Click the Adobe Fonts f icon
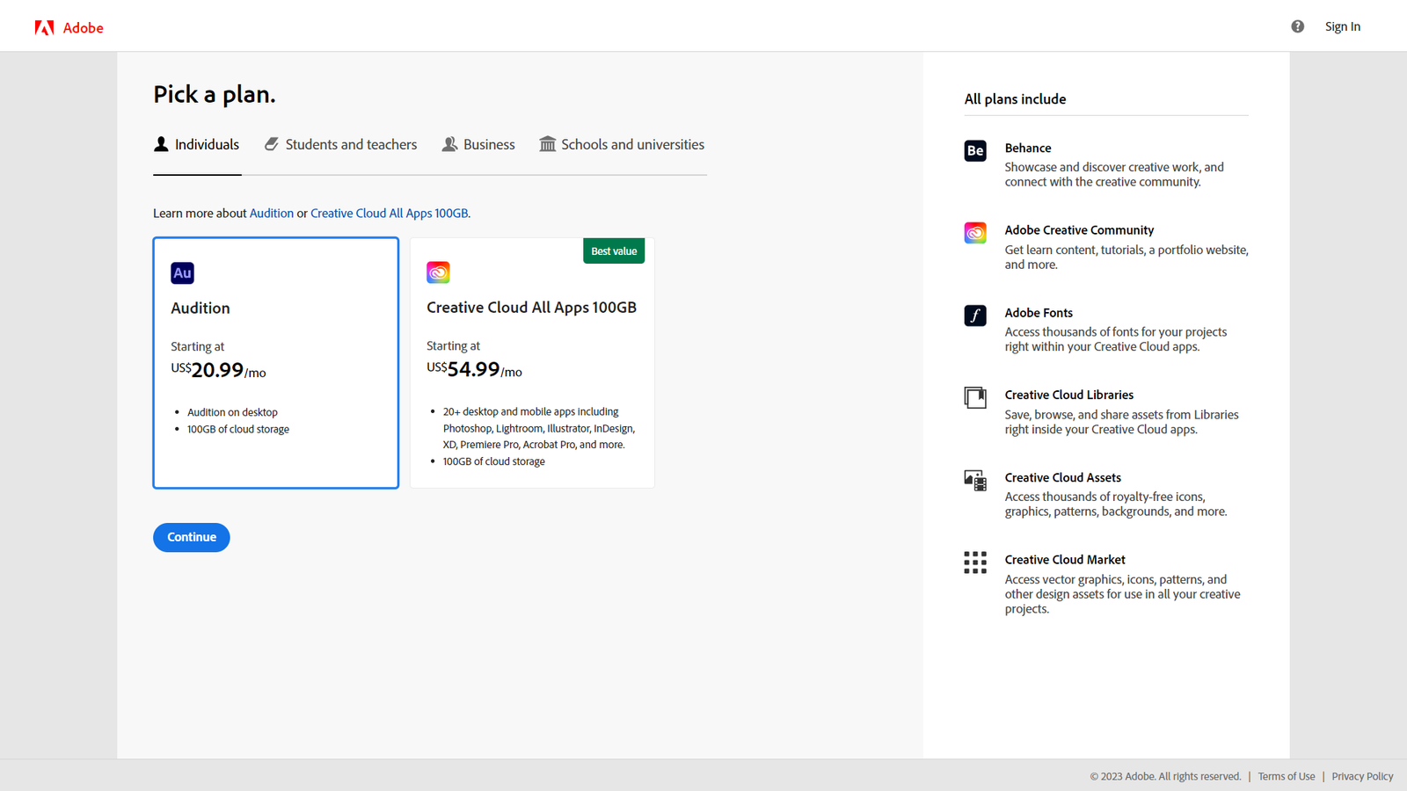The image size is (1407, 791). click(975, 316)
